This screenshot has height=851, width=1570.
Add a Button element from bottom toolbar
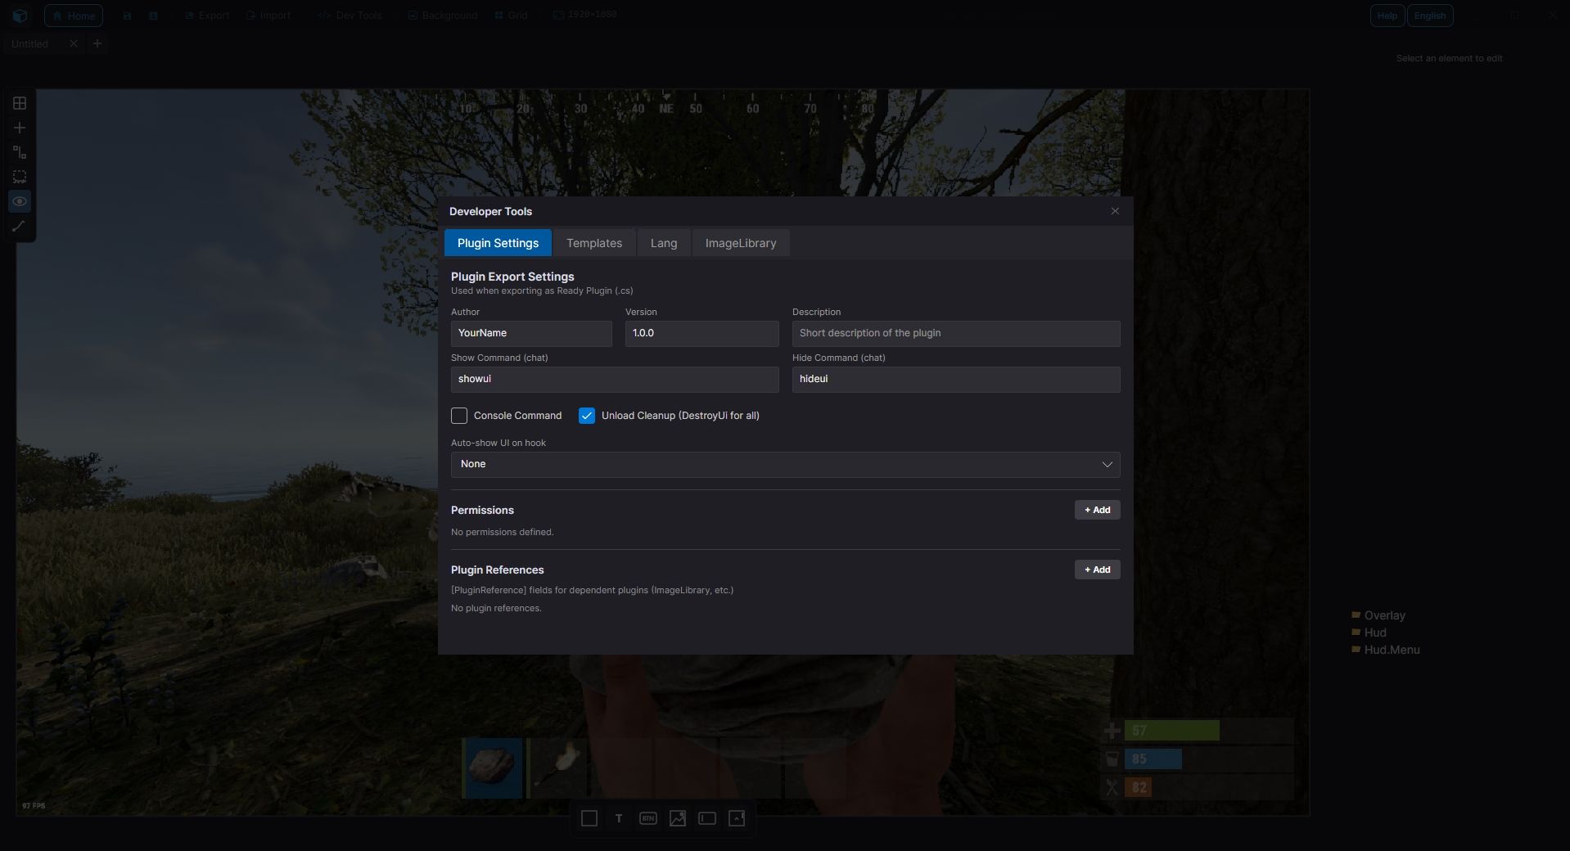[647, 818]
